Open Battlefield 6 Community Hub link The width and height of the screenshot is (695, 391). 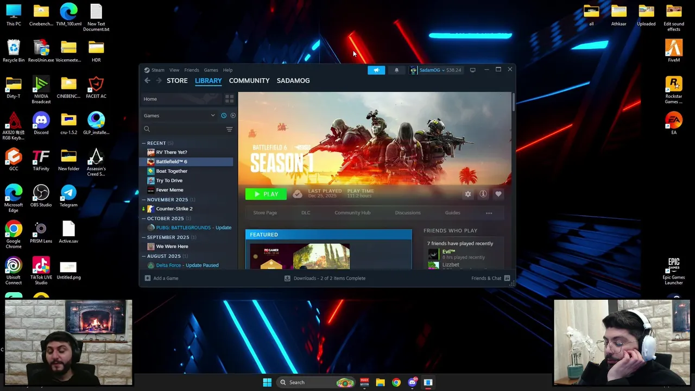tap(352, 213)
